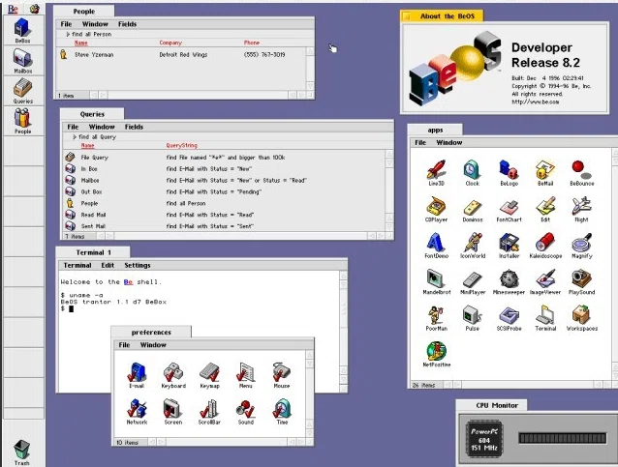Open the Fields menu in People window
This screenshot has width=618, height=467.
click(x=127, y=24)
